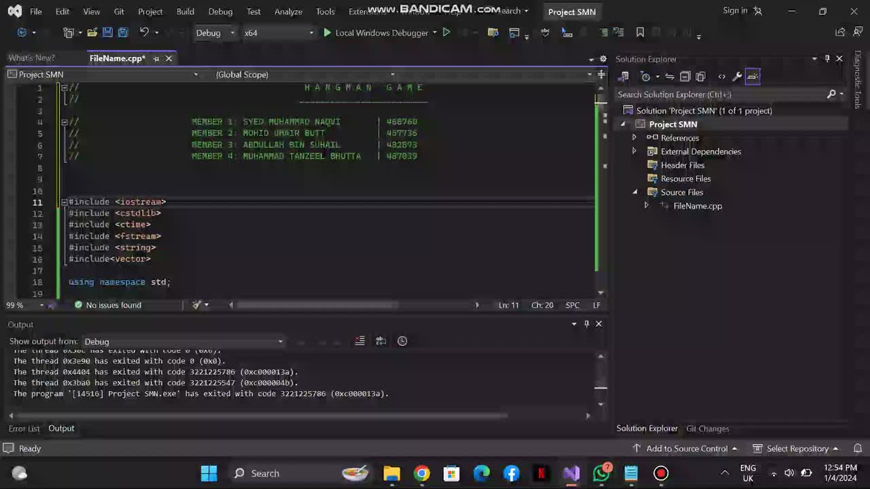The width and height of the screenshot is (870, 489).
Task: Switch to the Error List tab
Action: tap(24, 429)
